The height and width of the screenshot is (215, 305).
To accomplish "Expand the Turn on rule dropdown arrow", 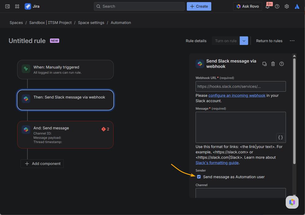I will pos(244,41).
